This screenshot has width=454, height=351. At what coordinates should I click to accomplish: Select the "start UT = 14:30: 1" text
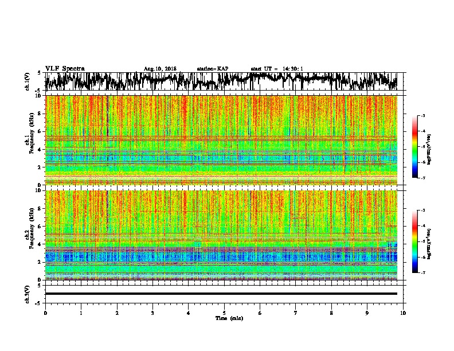click(277, 69)
